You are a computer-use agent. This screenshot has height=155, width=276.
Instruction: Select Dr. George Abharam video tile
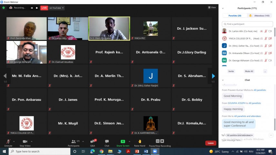26,52
